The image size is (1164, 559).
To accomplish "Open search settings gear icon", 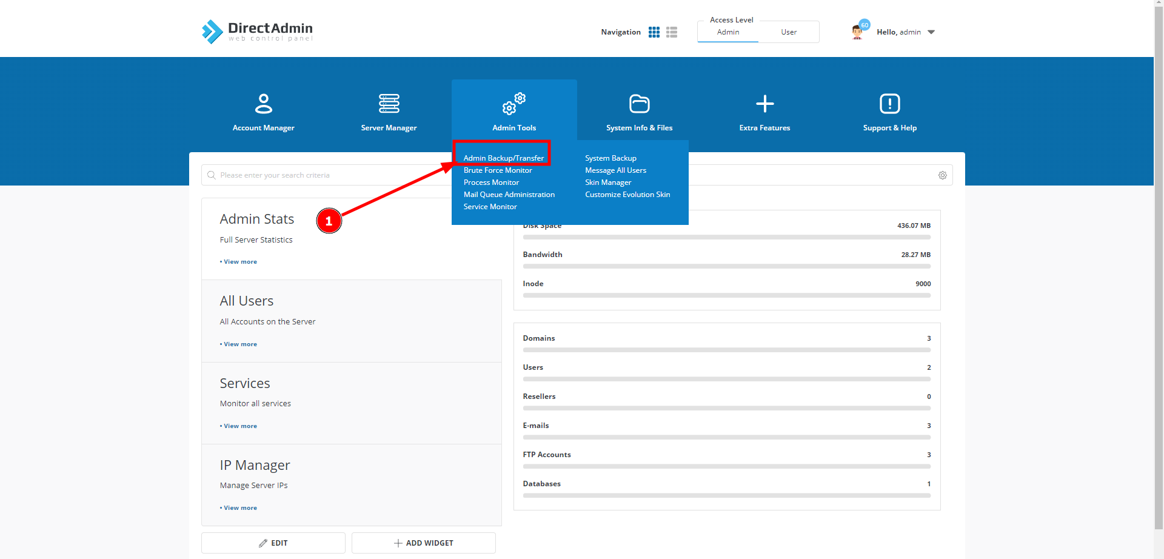I will (x=942, y=175).
